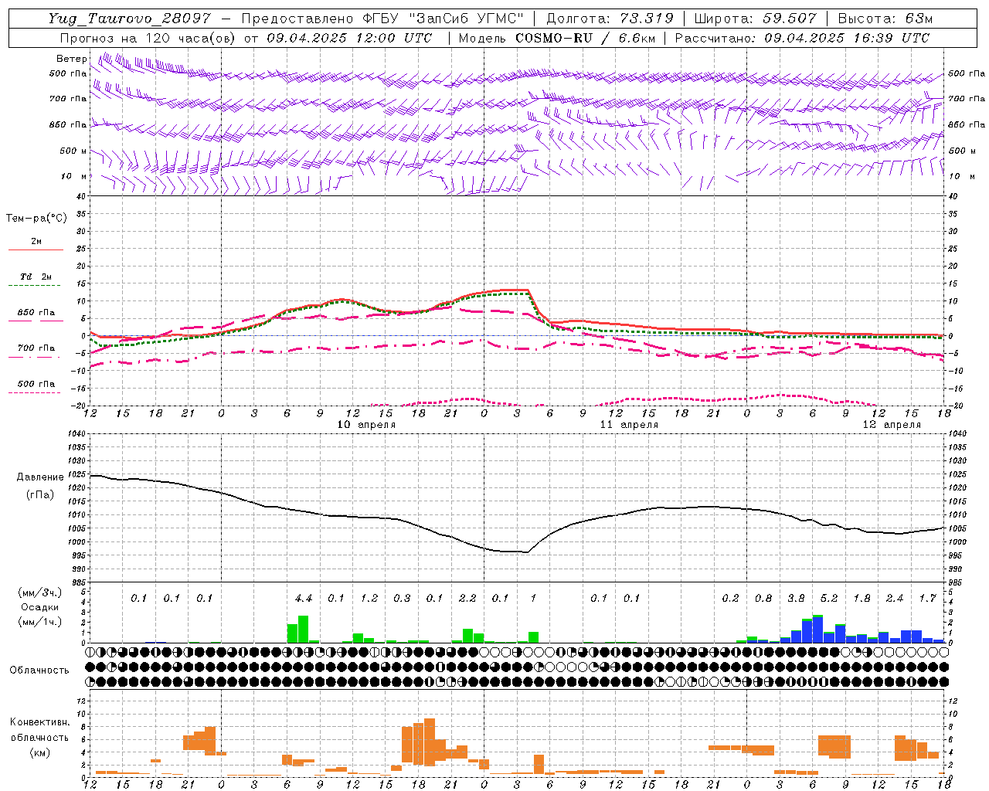The height and width of the screenshot is (791, 989).
Task: Click the 1.2 precipitation total
Action: 369,599
